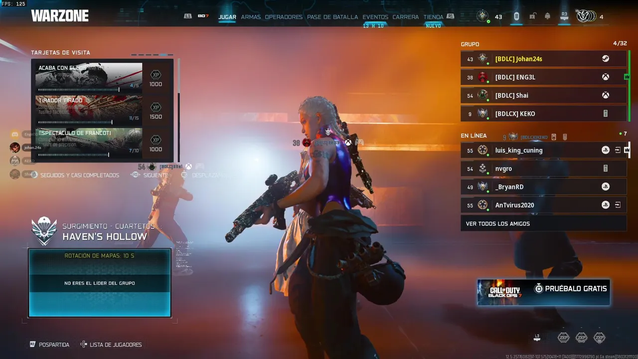Image resolution: width=638 pixels, height=359 pixels.
Task: Click PC platform icon for KEKO
Action: [606, 114]
